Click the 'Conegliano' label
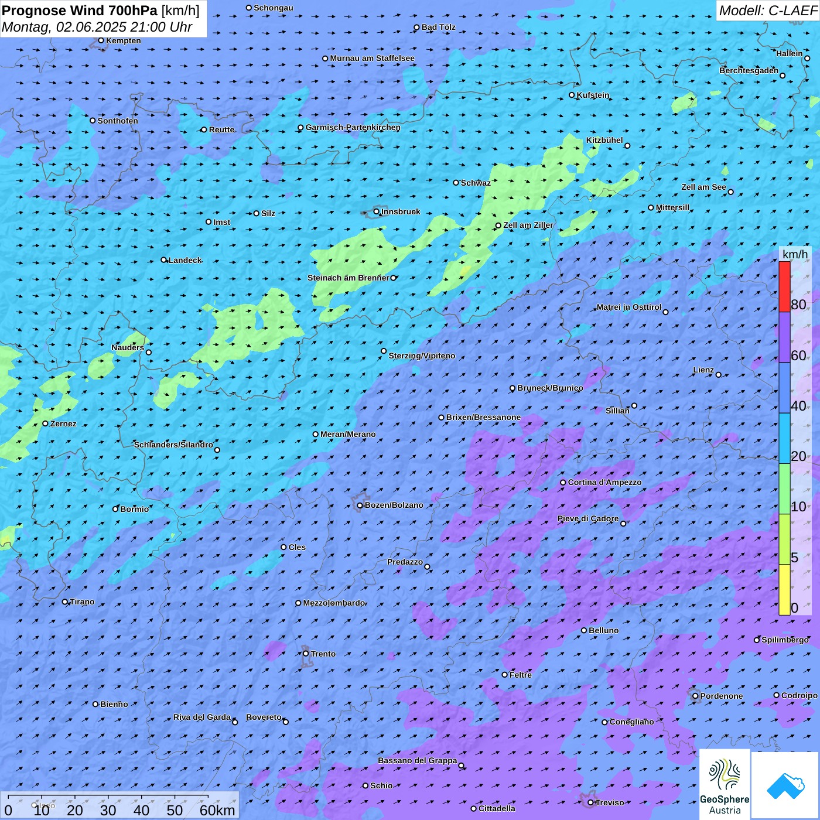The image size is (820, 820). (631, 722)
